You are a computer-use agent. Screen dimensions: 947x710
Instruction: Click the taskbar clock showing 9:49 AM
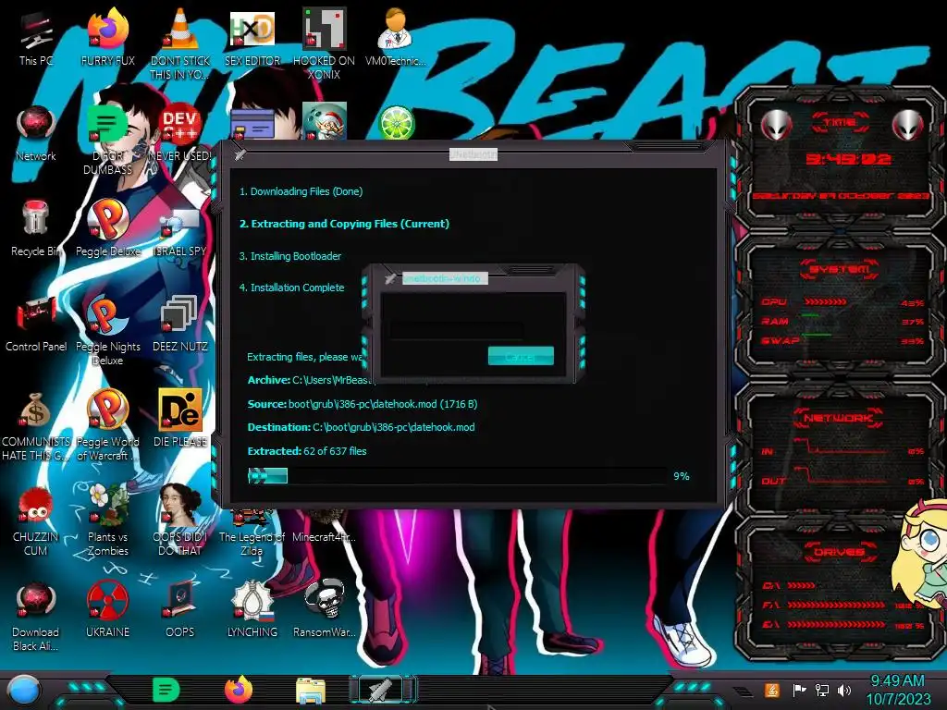point(899,690)
